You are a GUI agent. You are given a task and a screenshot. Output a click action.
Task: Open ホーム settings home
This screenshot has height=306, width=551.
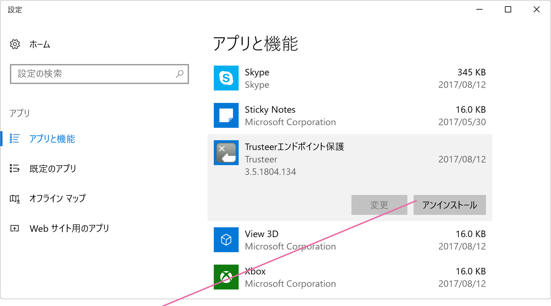point(40,44)
